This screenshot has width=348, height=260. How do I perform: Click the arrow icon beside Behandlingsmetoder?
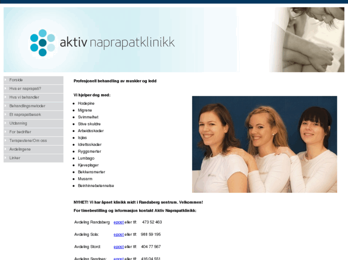6,105
